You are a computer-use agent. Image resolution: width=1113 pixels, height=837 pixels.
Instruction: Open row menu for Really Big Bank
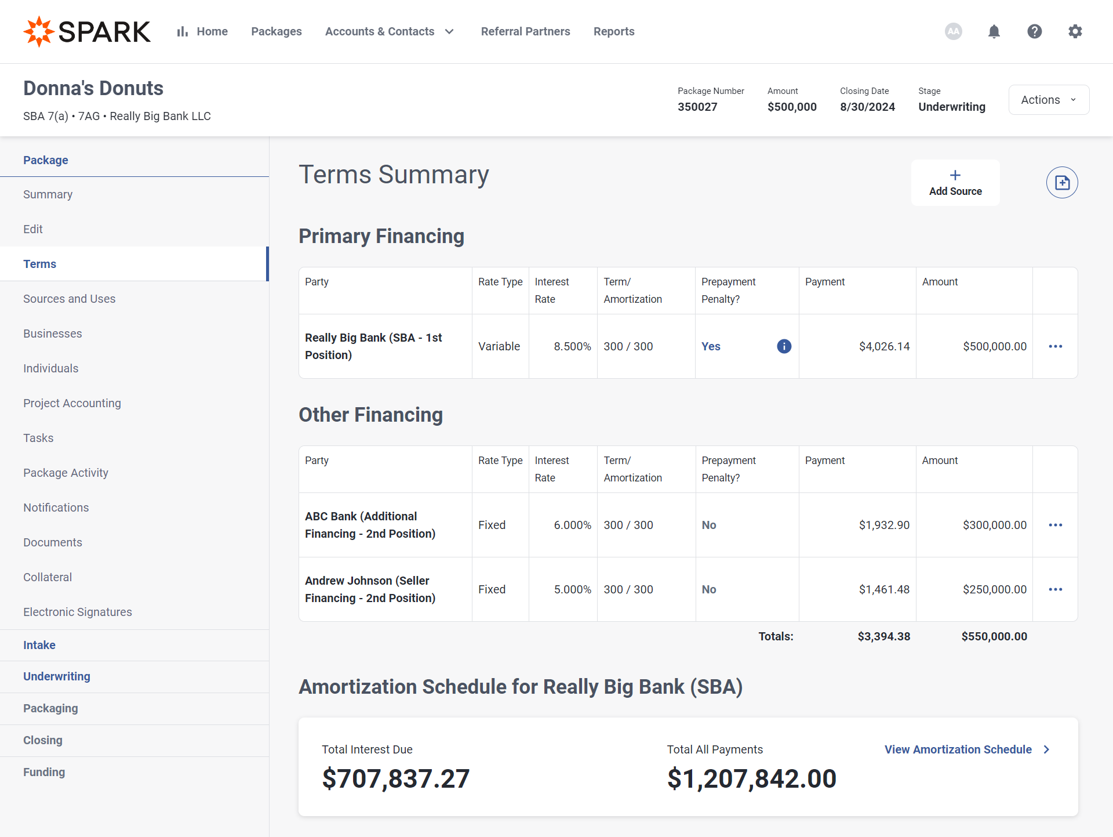1056,346
